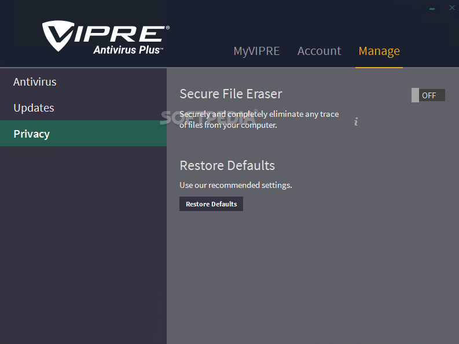The height and width of the screenshot is (344, 459).
Task: Click the Restore Defaults button
Action: point(211,204)
